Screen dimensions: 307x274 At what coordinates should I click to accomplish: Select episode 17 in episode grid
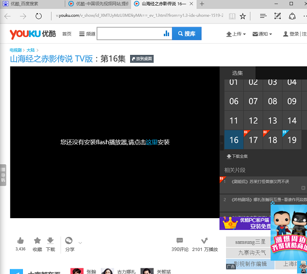click(253, 139)
